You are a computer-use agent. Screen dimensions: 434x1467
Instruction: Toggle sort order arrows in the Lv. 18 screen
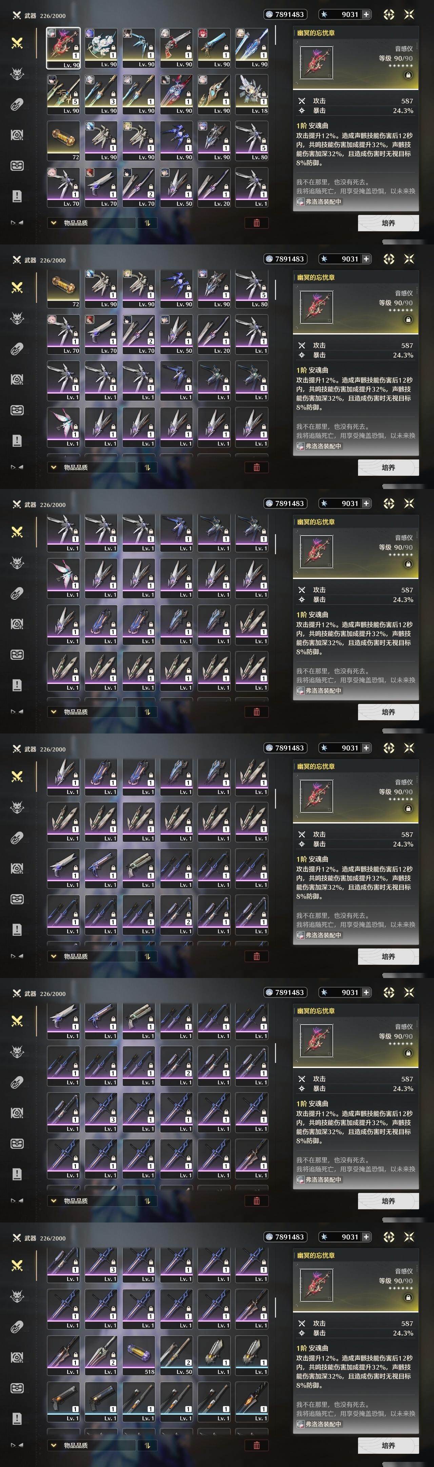[x=147, y=223]
